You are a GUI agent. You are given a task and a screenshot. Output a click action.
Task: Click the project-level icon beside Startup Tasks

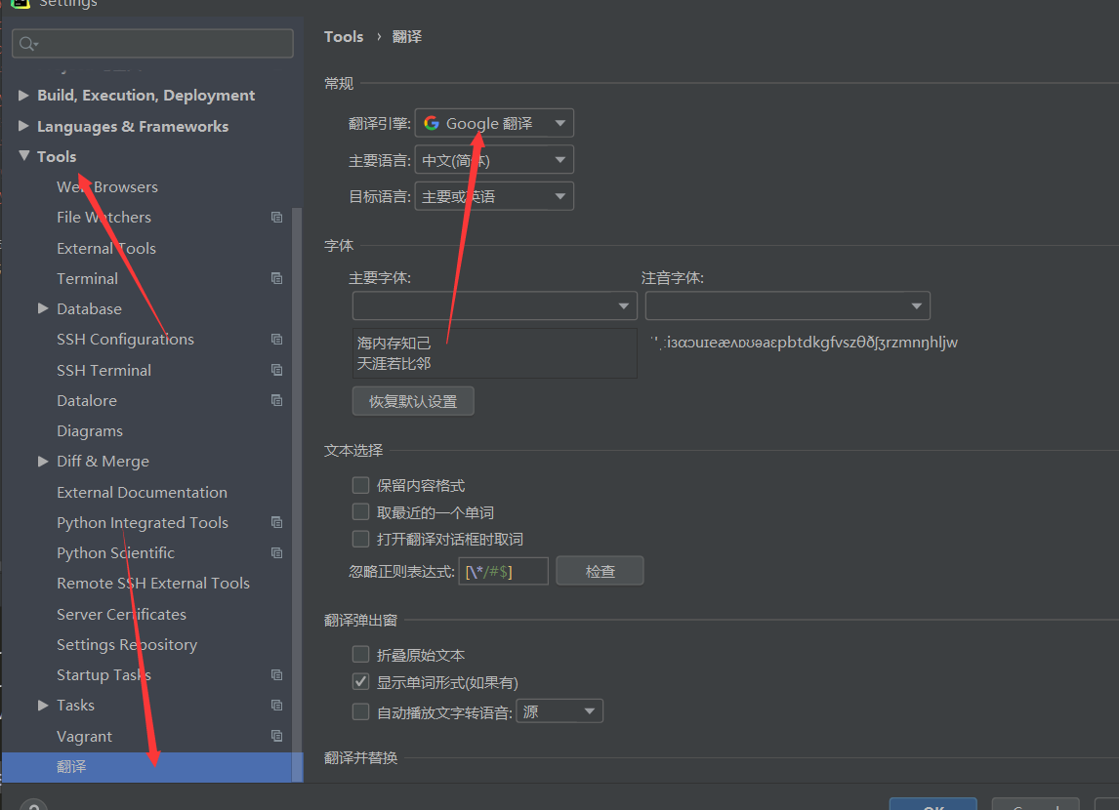[277, 675]
